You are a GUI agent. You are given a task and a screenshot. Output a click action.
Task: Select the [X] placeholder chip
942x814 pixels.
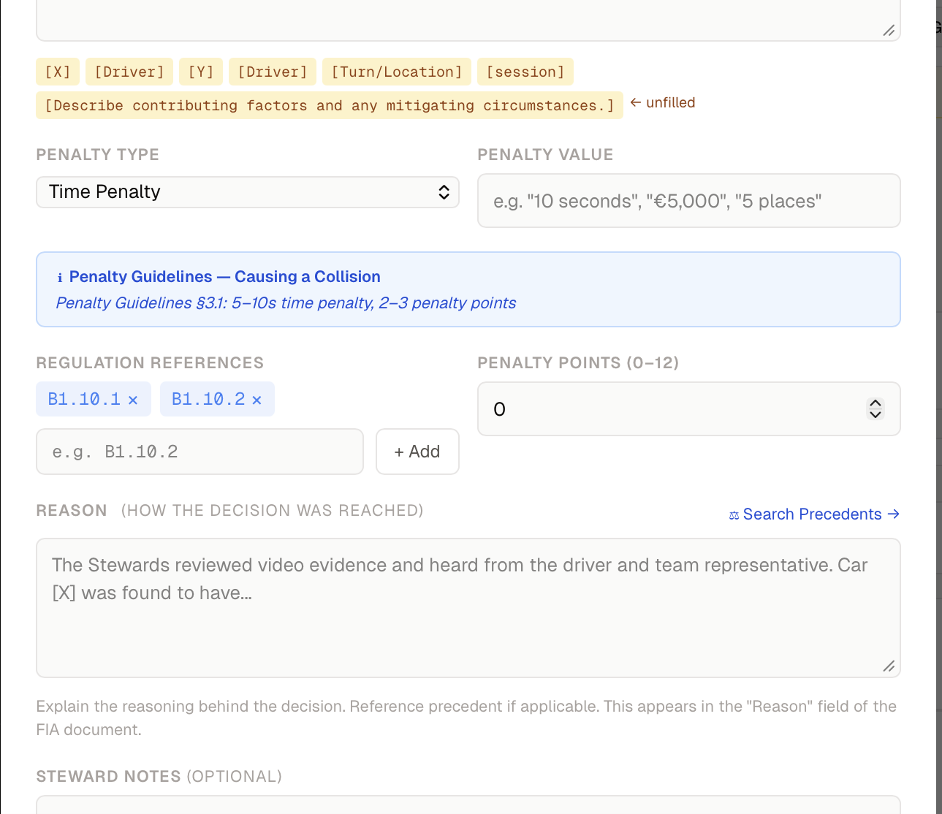click(x=58, y=71)
